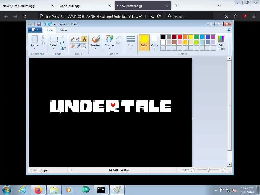Open the Windows Start menu orb

[7, 190]
